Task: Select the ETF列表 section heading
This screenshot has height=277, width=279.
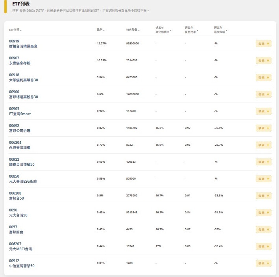Action: click(x=21, y=4)
